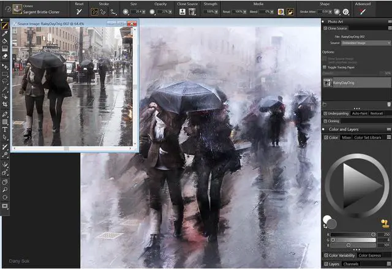Open the Source dropdown showing Embedded Image
This screenshot has width=392, height=269.
[x=366, y=43]
